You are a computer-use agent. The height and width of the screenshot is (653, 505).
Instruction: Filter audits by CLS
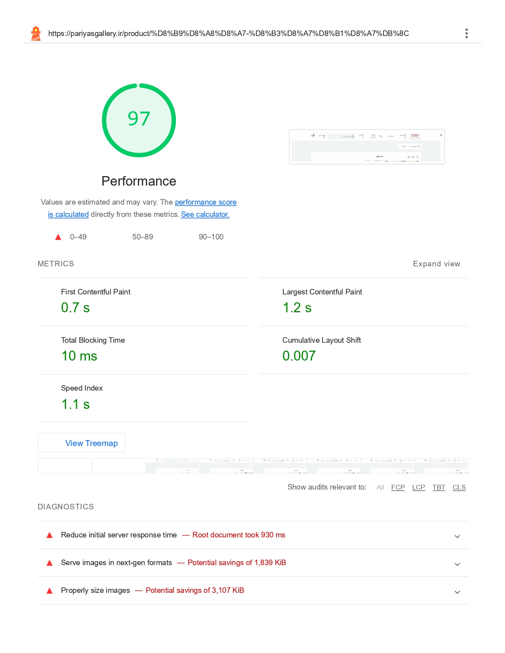coord(459,487)
